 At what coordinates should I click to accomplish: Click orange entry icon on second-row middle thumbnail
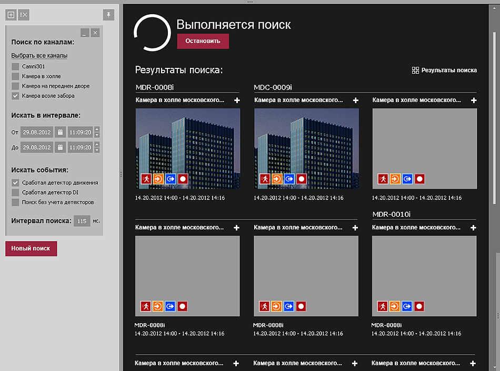[276, 306]
